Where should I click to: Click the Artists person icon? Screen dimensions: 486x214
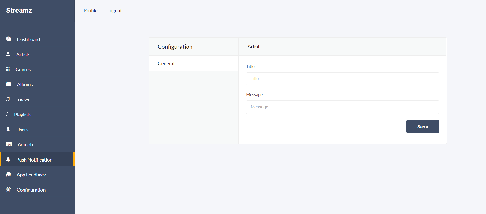[x=8, y=54]
